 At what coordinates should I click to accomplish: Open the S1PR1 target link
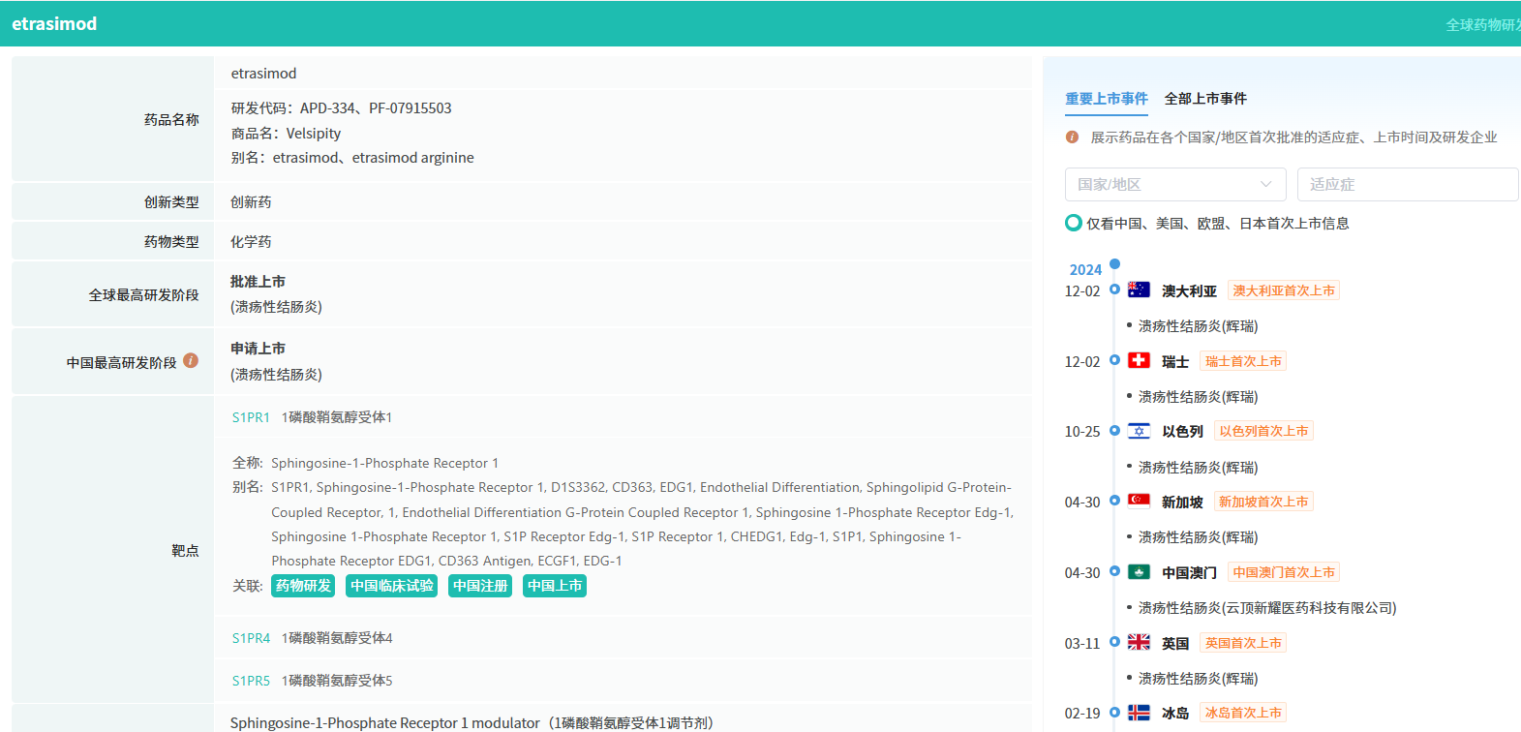coord(251,417)
